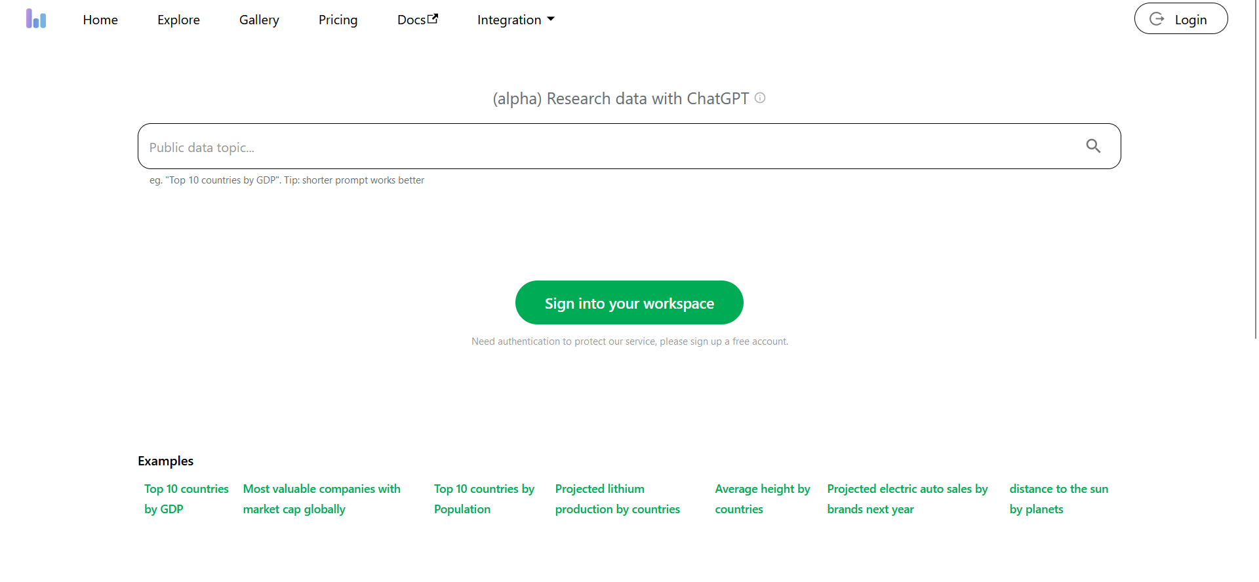Choose Most valuable companies example
This screenshot has height=582, width=1259.
click(321, 499)
